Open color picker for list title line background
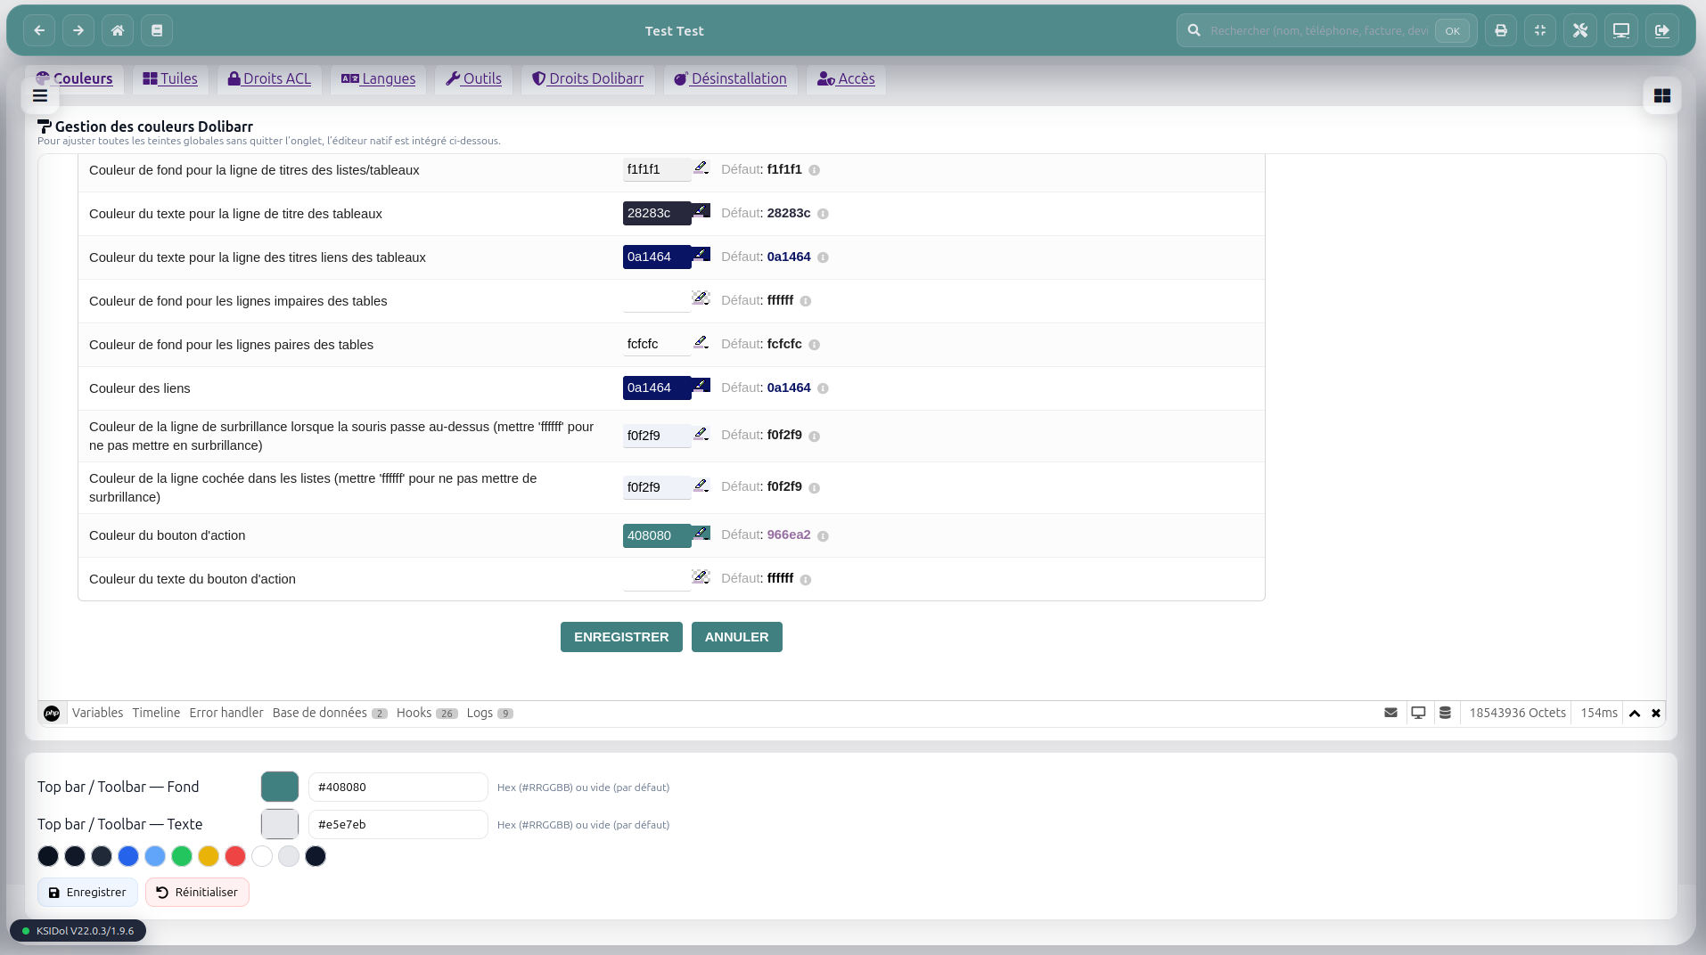The height and width of the screenshot is (955, 1706). click(x=701, y=167)
